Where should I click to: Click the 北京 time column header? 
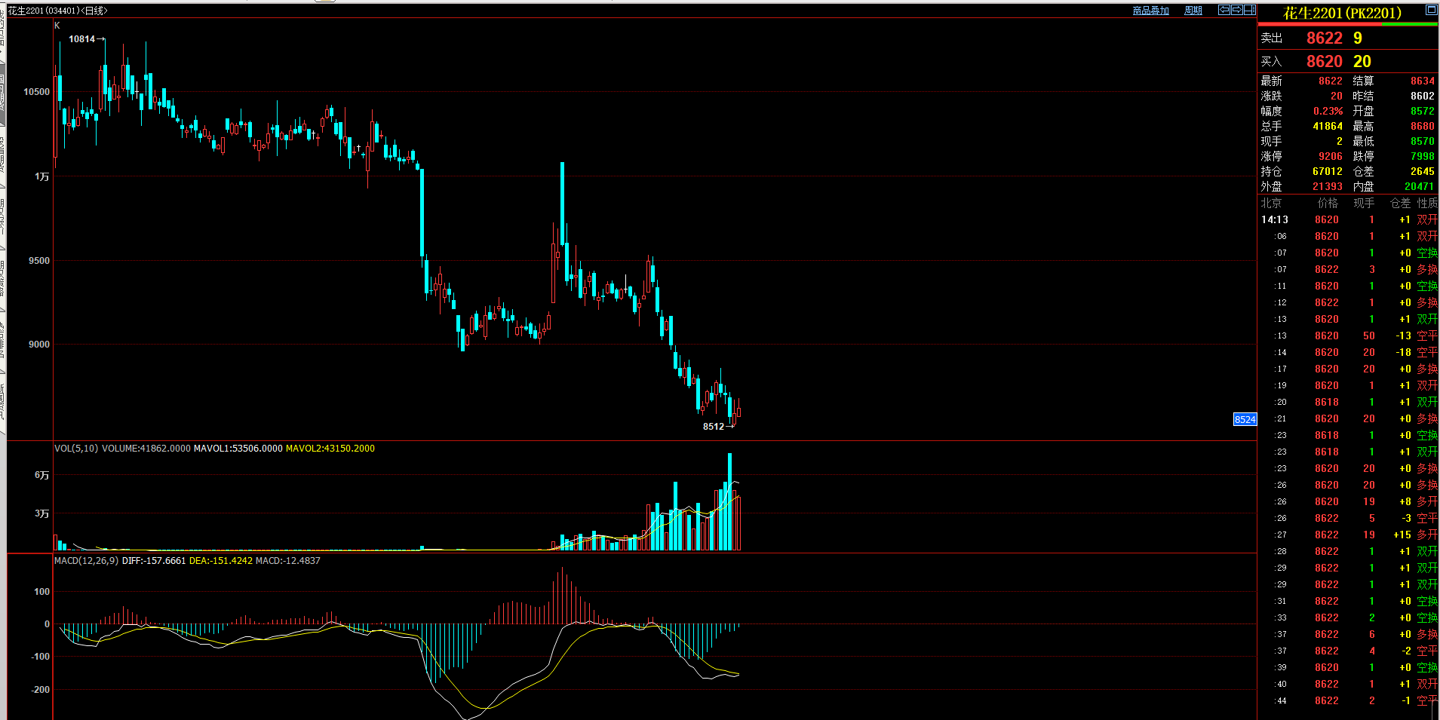[1271, 203]
